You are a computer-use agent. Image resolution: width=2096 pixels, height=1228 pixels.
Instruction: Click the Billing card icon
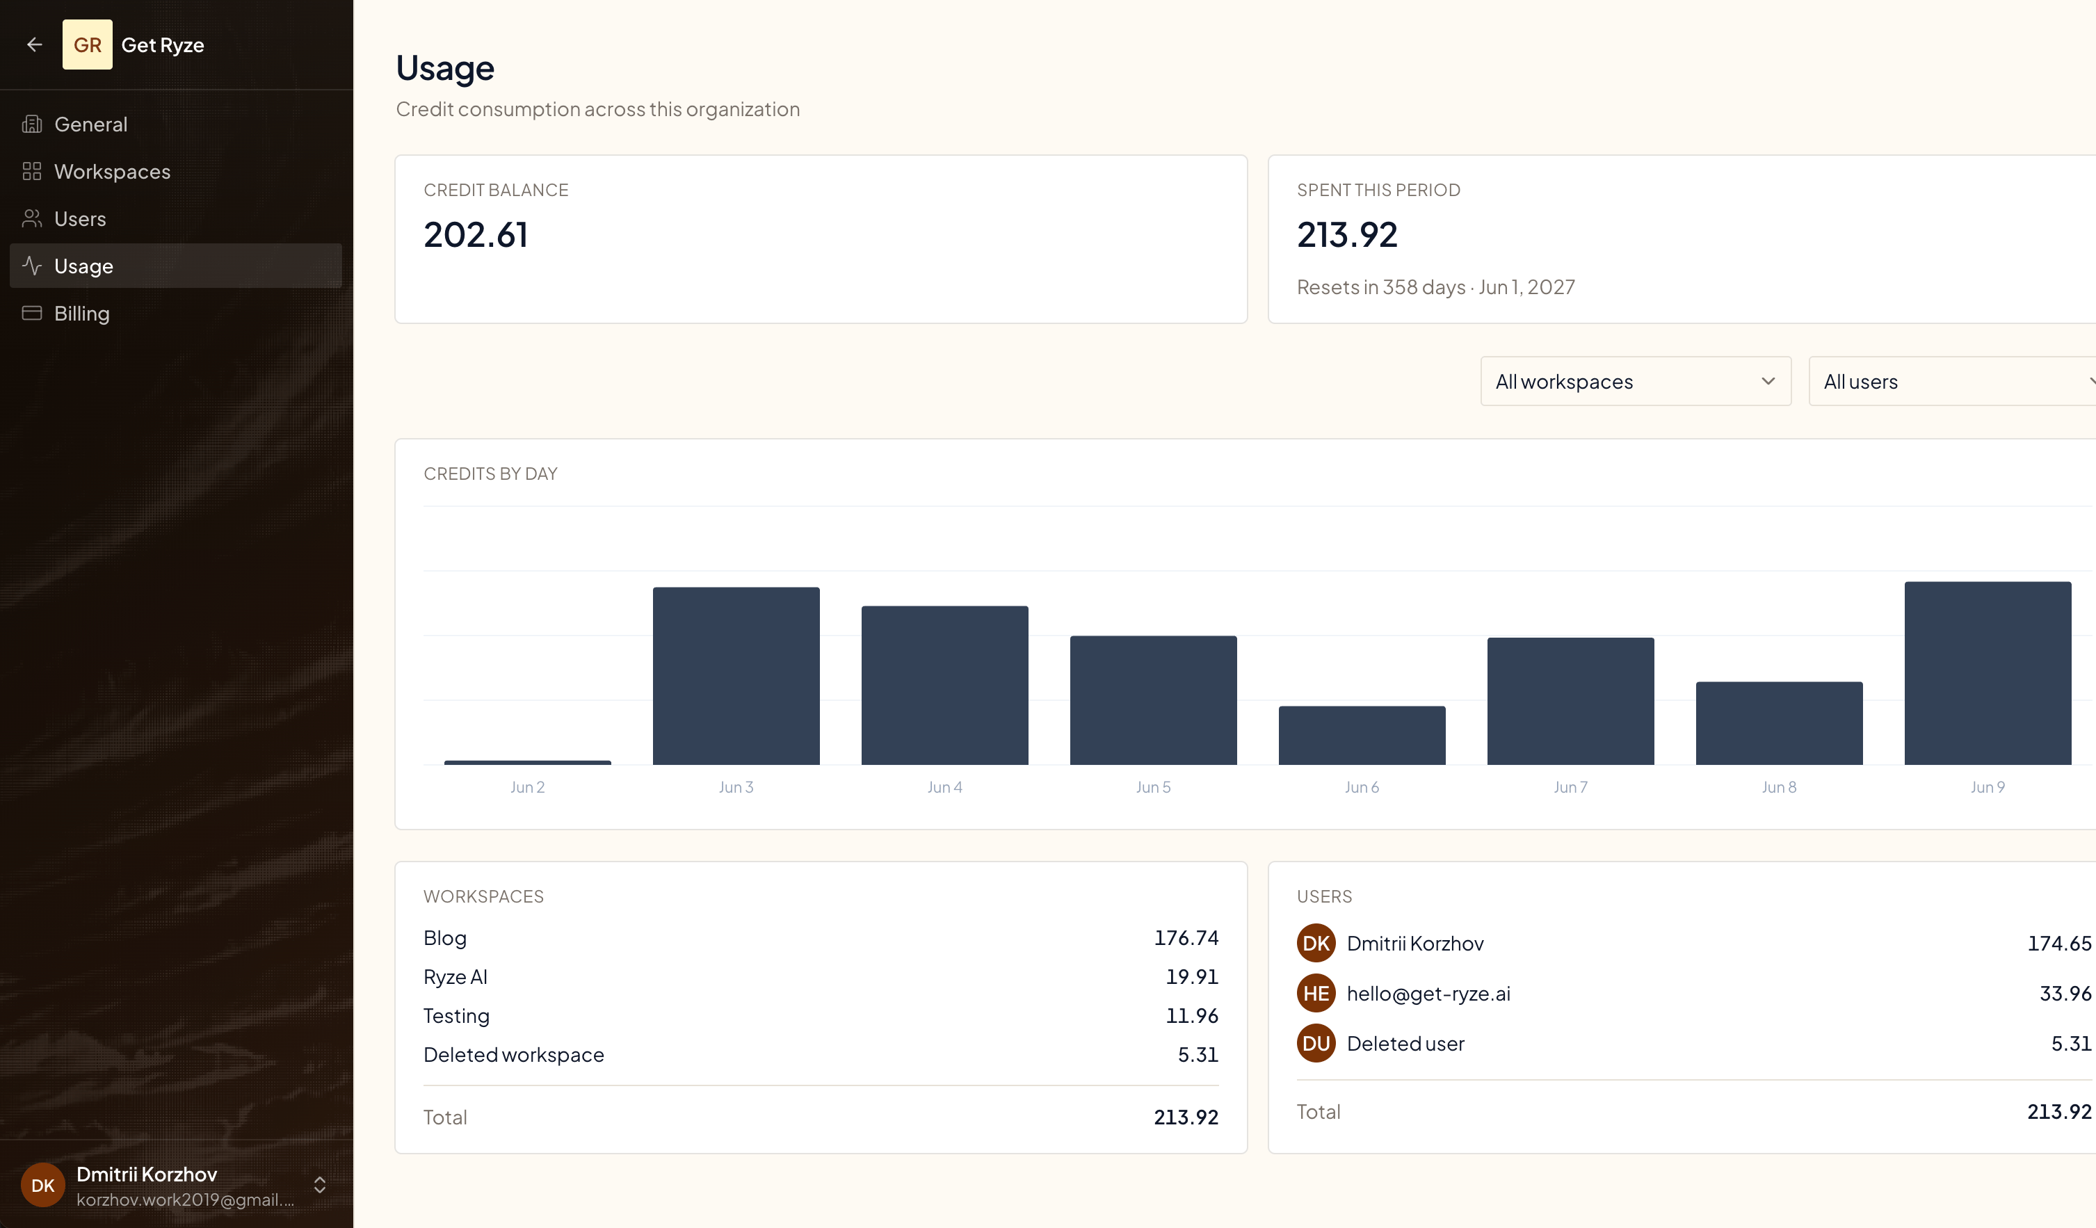coord(31,314)
